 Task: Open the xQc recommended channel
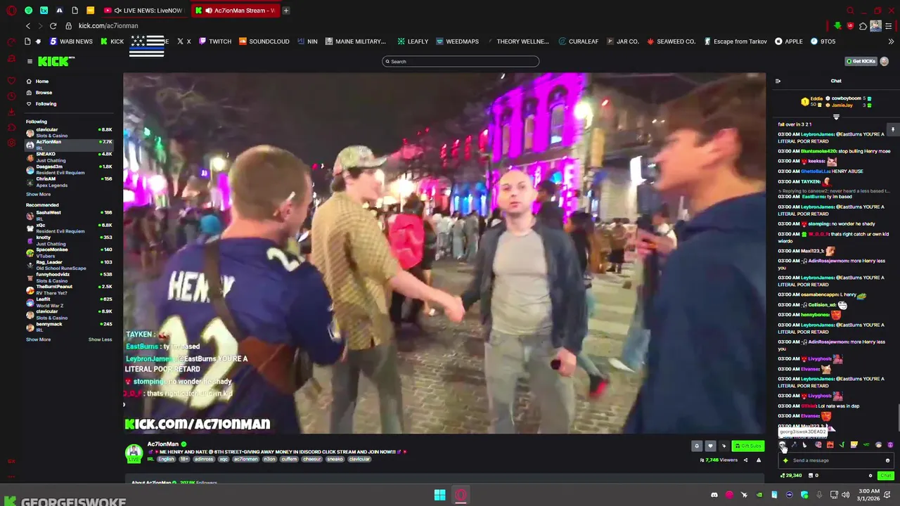point(69,228)
